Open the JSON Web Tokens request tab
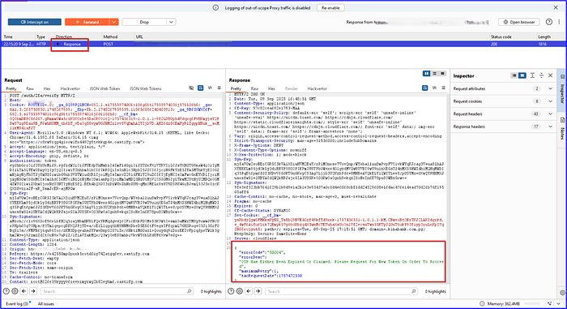The height and width of the screenshot is (309, 567). [x=145, y=88]
